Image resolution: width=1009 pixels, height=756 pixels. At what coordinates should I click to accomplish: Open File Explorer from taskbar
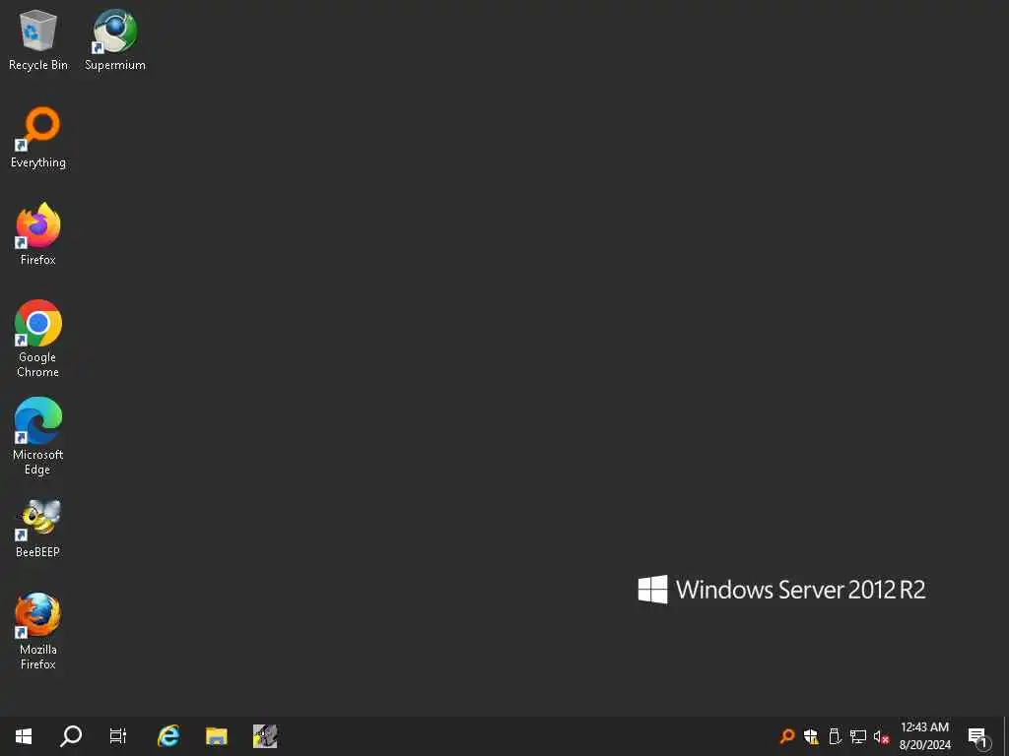(217, 736)
